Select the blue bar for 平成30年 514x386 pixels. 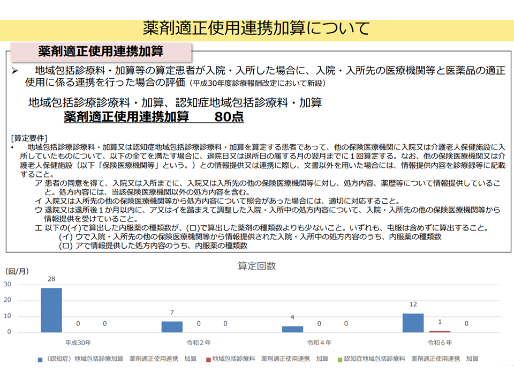pyautogui.click(x=51, y=310)
